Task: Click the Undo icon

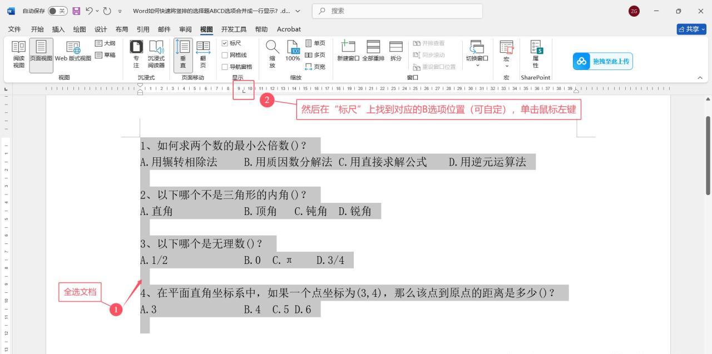Action: click(x=88, y=11)
